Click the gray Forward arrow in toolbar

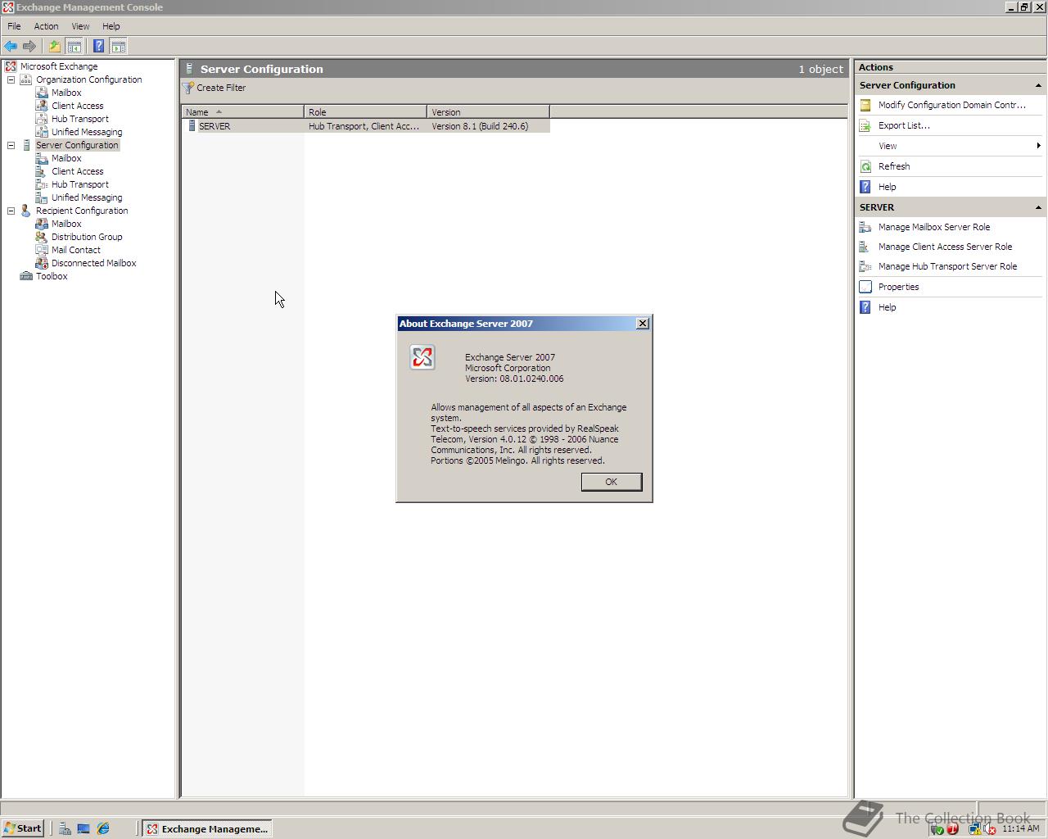point(29,47)
